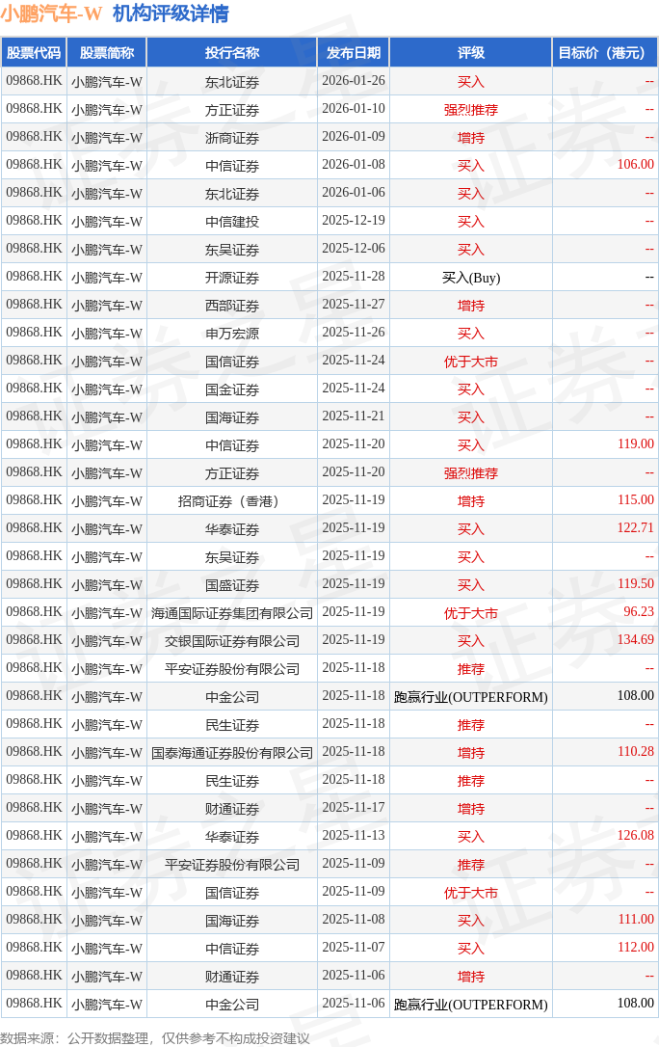Click 国盛证券 broker name
Viewport: 659px width, 1047px height.
pos(232,585)
